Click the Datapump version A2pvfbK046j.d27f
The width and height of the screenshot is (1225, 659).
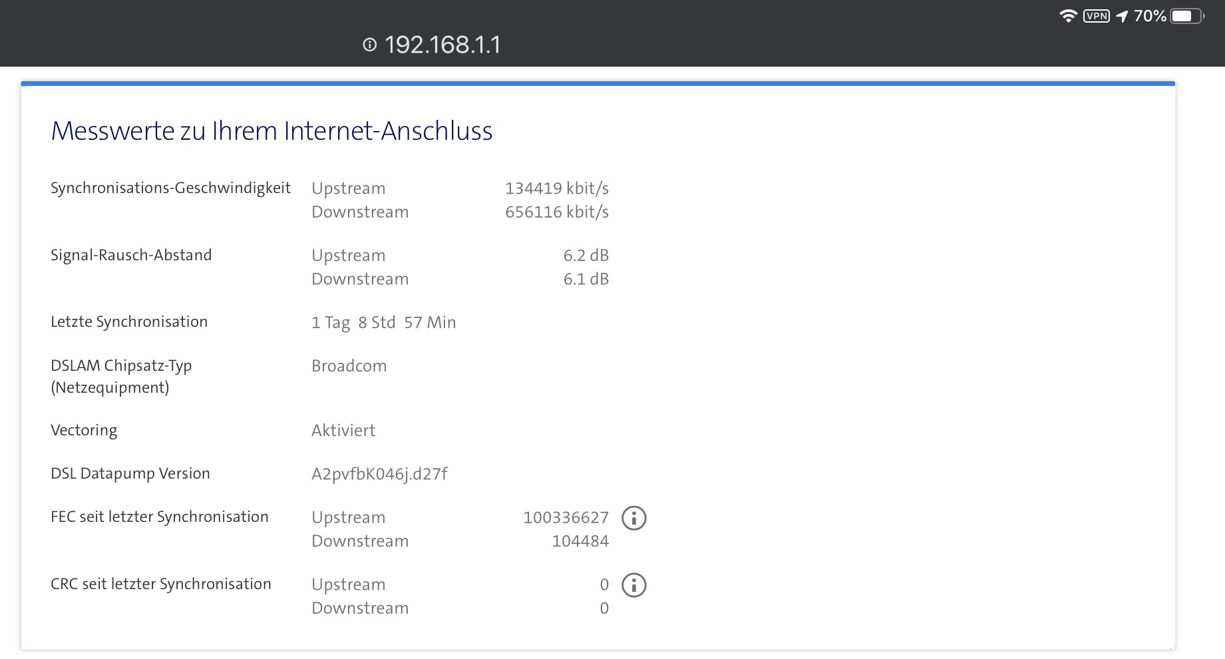click(x=379, y=474)
